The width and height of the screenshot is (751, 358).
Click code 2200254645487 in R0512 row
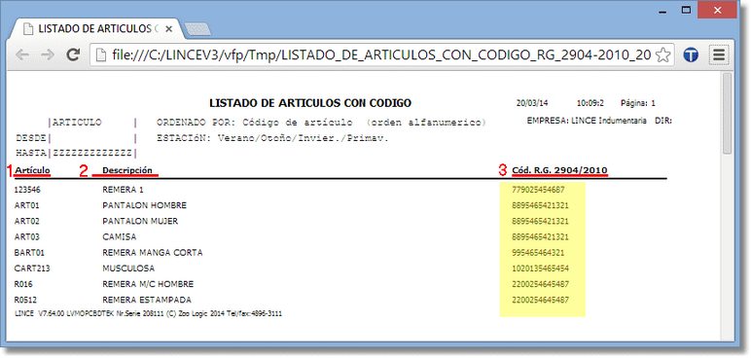[540, 300]
